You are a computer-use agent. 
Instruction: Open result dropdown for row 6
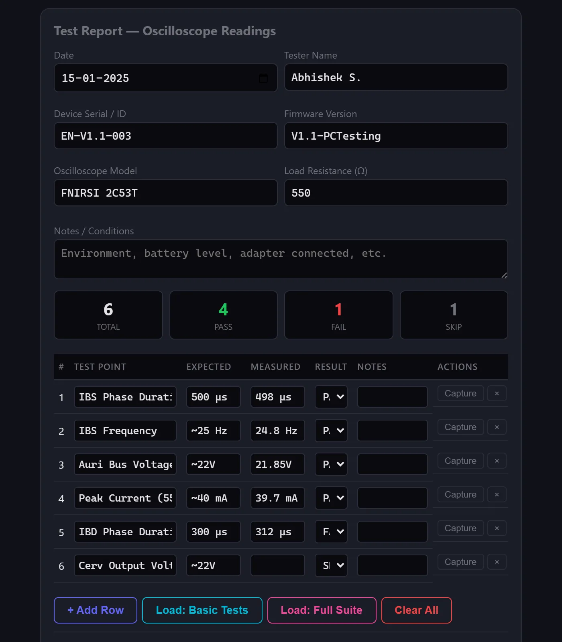331,565
